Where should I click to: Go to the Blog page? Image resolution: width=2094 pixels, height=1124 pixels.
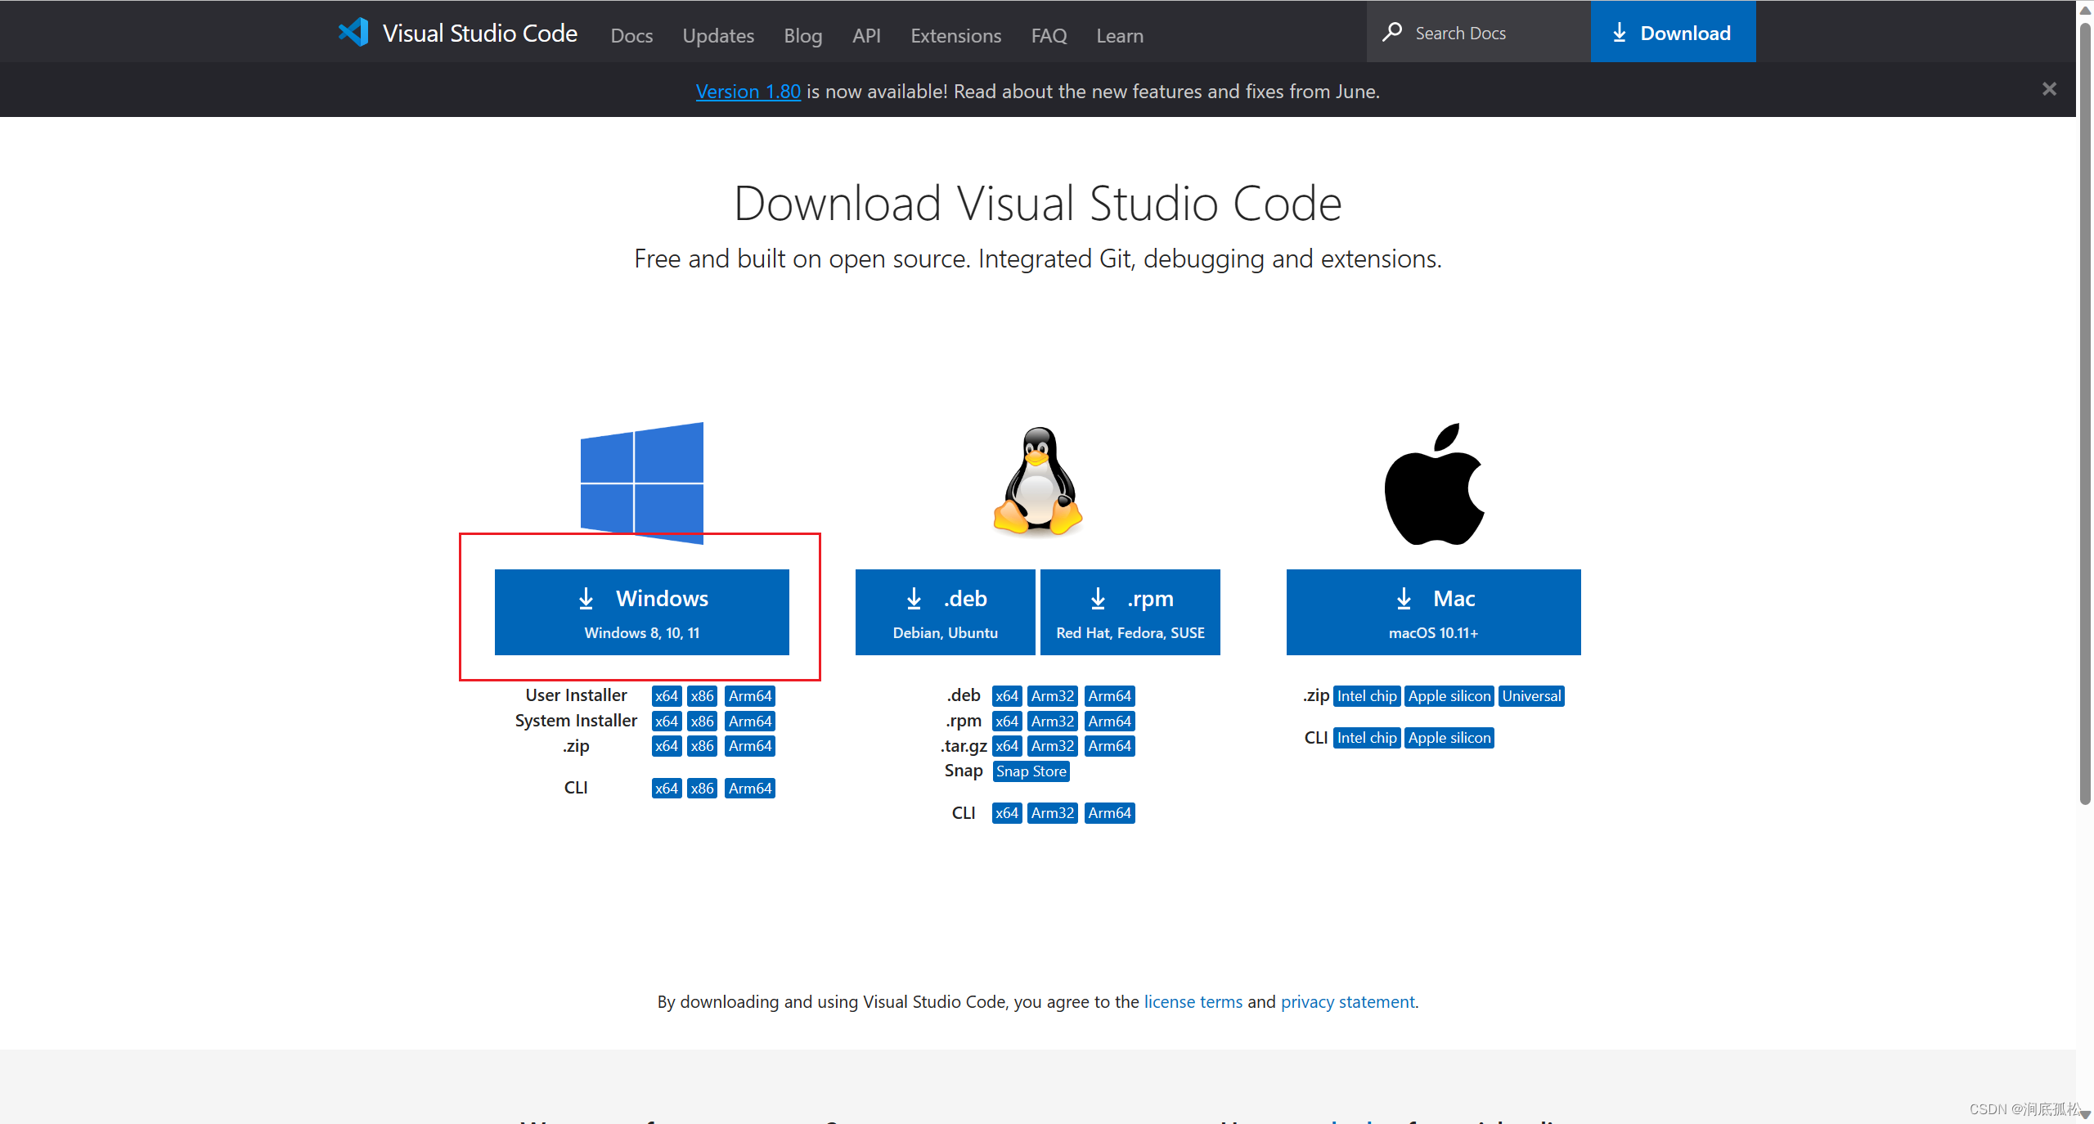click(802, 35)
